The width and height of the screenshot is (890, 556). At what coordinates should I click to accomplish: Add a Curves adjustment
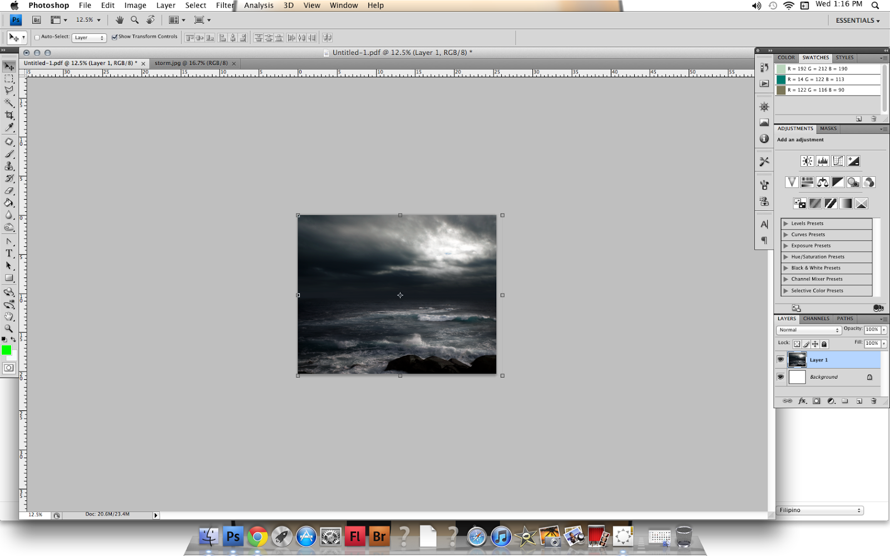coord(838,161)
